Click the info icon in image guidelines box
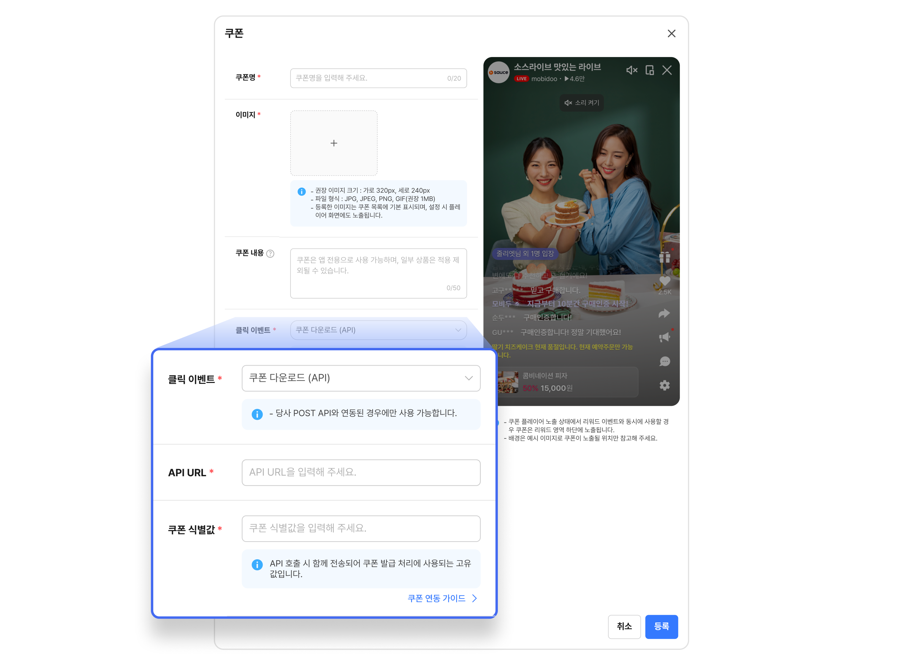903x665 pixels. [301, 191]
